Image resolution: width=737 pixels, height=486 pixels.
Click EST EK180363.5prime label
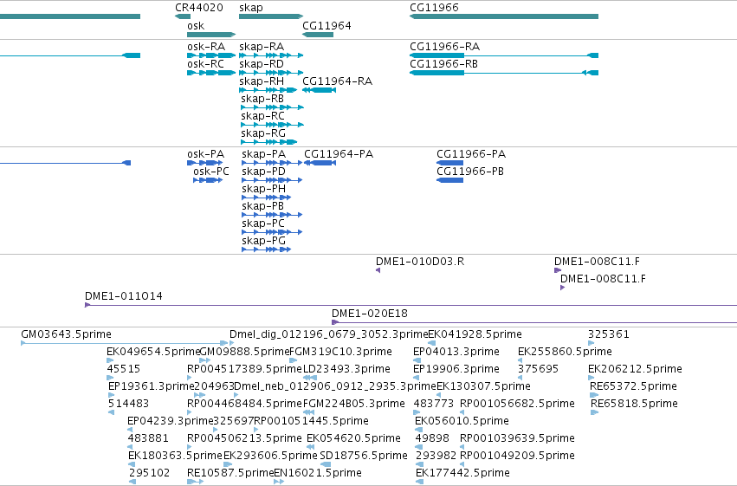click(x=175, y=457)
